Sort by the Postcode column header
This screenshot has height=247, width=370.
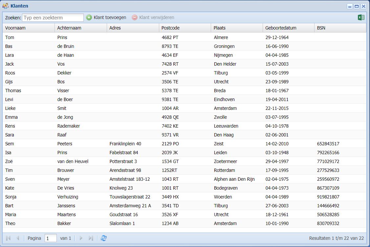pos(185,28)
